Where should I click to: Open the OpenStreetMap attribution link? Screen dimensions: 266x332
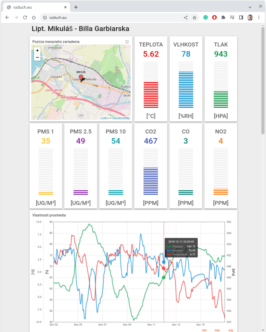pyautogui.click(x=120, y=118)
